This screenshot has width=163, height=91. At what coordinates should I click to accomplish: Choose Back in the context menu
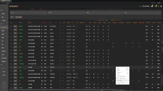(x=123, y=68)
